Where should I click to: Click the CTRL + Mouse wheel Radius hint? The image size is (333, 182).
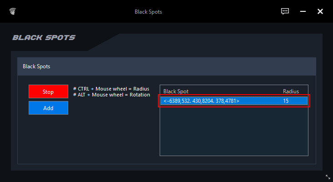coord(111,88)
